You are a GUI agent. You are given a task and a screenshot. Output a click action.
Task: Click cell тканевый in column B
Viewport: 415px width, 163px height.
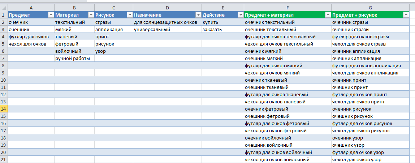pos(74,37)
